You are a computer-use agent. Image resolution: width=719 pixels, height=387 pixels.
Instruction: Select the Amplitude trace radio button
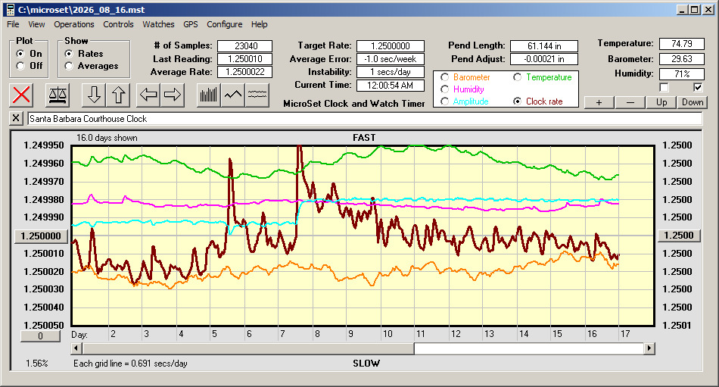444,101
